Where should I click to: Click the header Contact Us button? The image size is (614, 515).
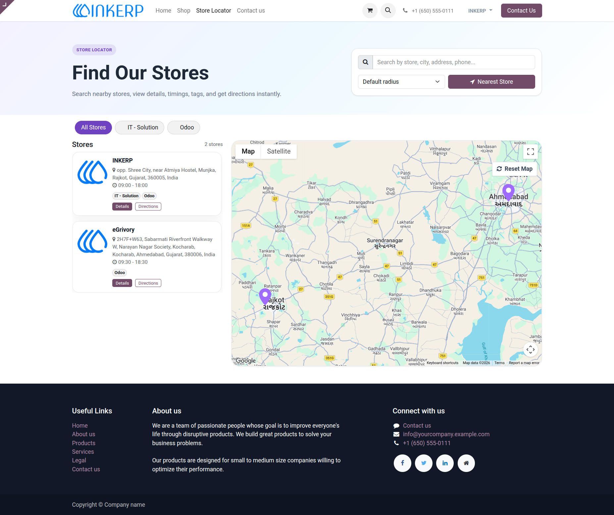pyautogui.click(x=521, y=11)
